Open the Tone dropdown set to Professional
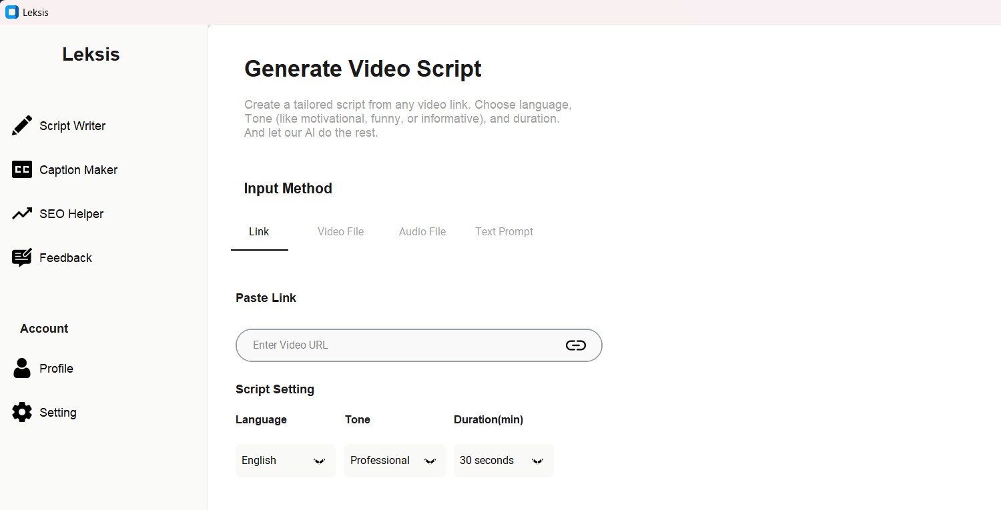The width and height of the screenshot is (1001, 510). tap(394, 461)
